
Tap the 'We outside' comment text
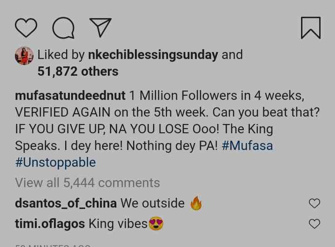click(x=153, y=203)
